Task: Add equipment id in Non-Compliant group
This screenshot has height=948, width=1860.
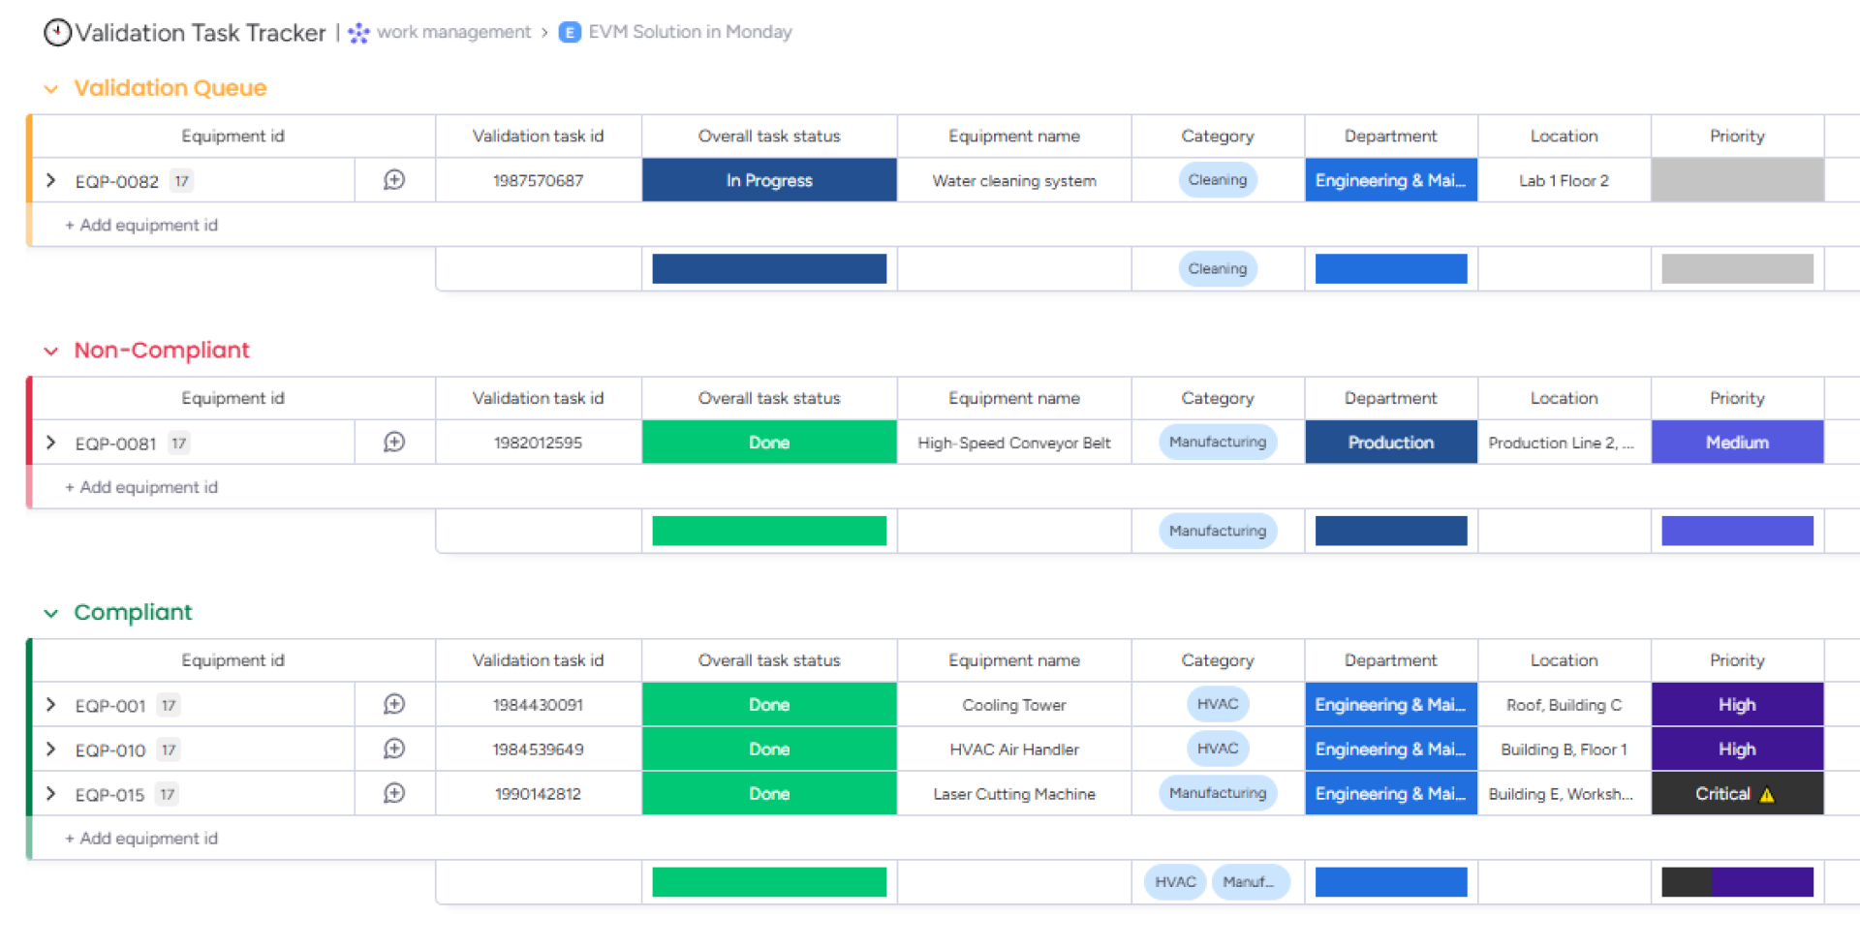Action: click(141, 487)
